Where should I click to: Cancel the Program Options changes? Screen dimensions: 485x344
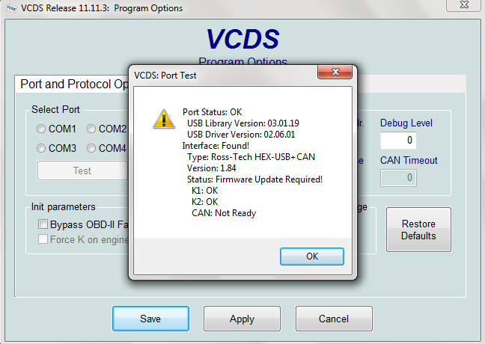[334, 319]
